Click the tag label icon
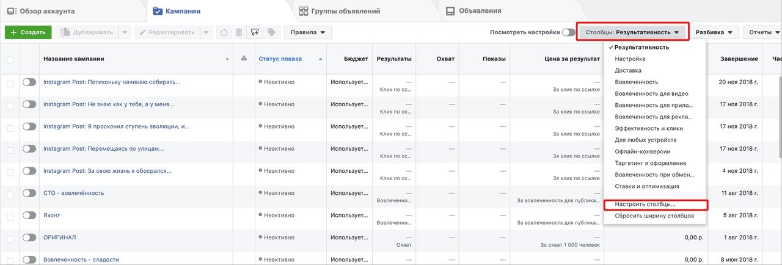Viewport: 782px width, 265px height. pos(271,32)
